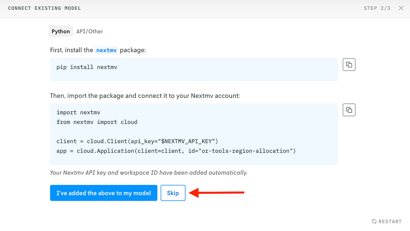Copy the pip install nextmv command
The image size is (410, 231).
click(349, 65)
